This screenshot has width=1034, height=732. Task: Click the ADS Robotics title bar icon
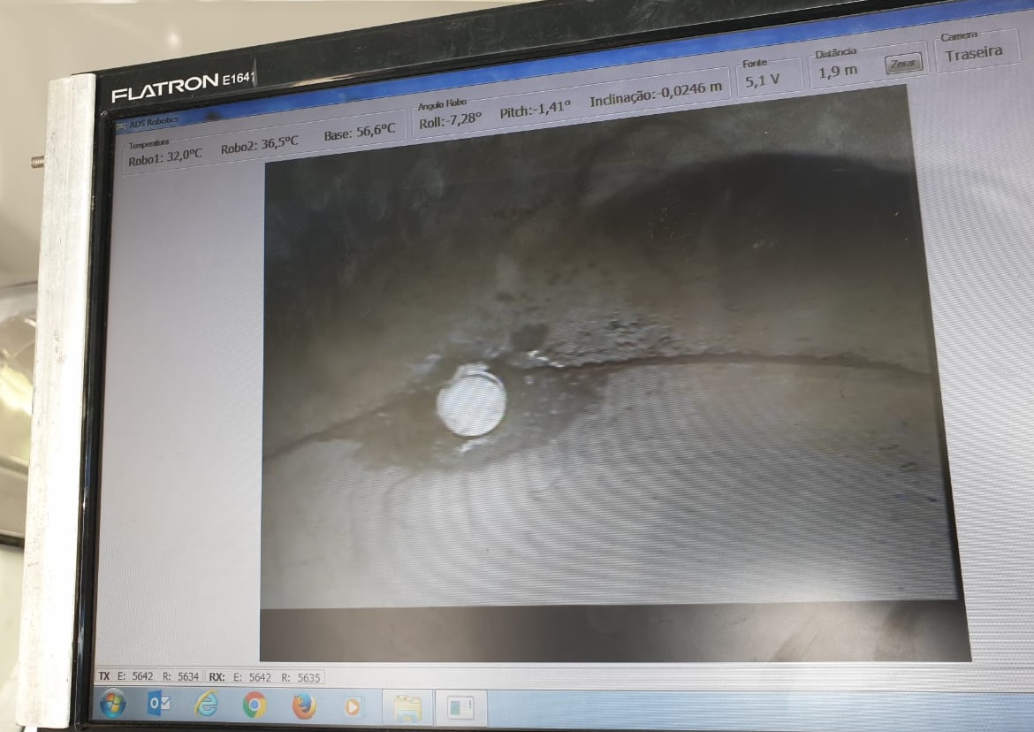click(x=121, y=126)
